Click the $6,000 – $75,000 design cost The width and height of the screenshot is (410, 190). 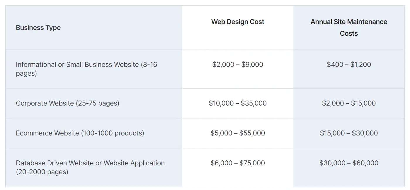[238, 163]
